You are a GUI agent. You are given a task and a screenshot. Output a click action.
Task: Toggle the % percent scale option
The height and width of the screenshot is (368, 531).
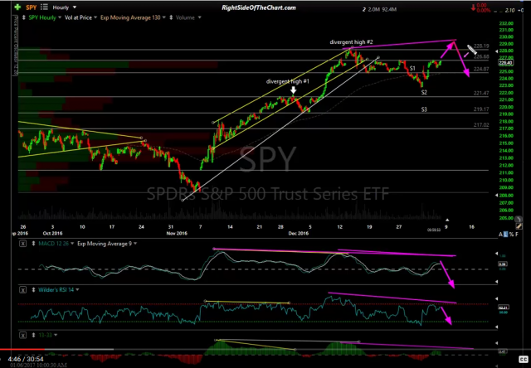pyautogui.click(x=511, y=234)
